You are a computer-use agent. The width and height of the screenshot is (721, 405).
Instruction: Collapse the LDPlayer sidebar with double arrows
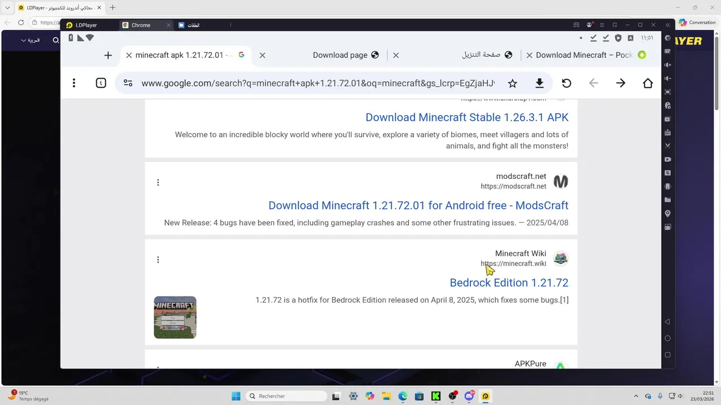coord(667,25)
